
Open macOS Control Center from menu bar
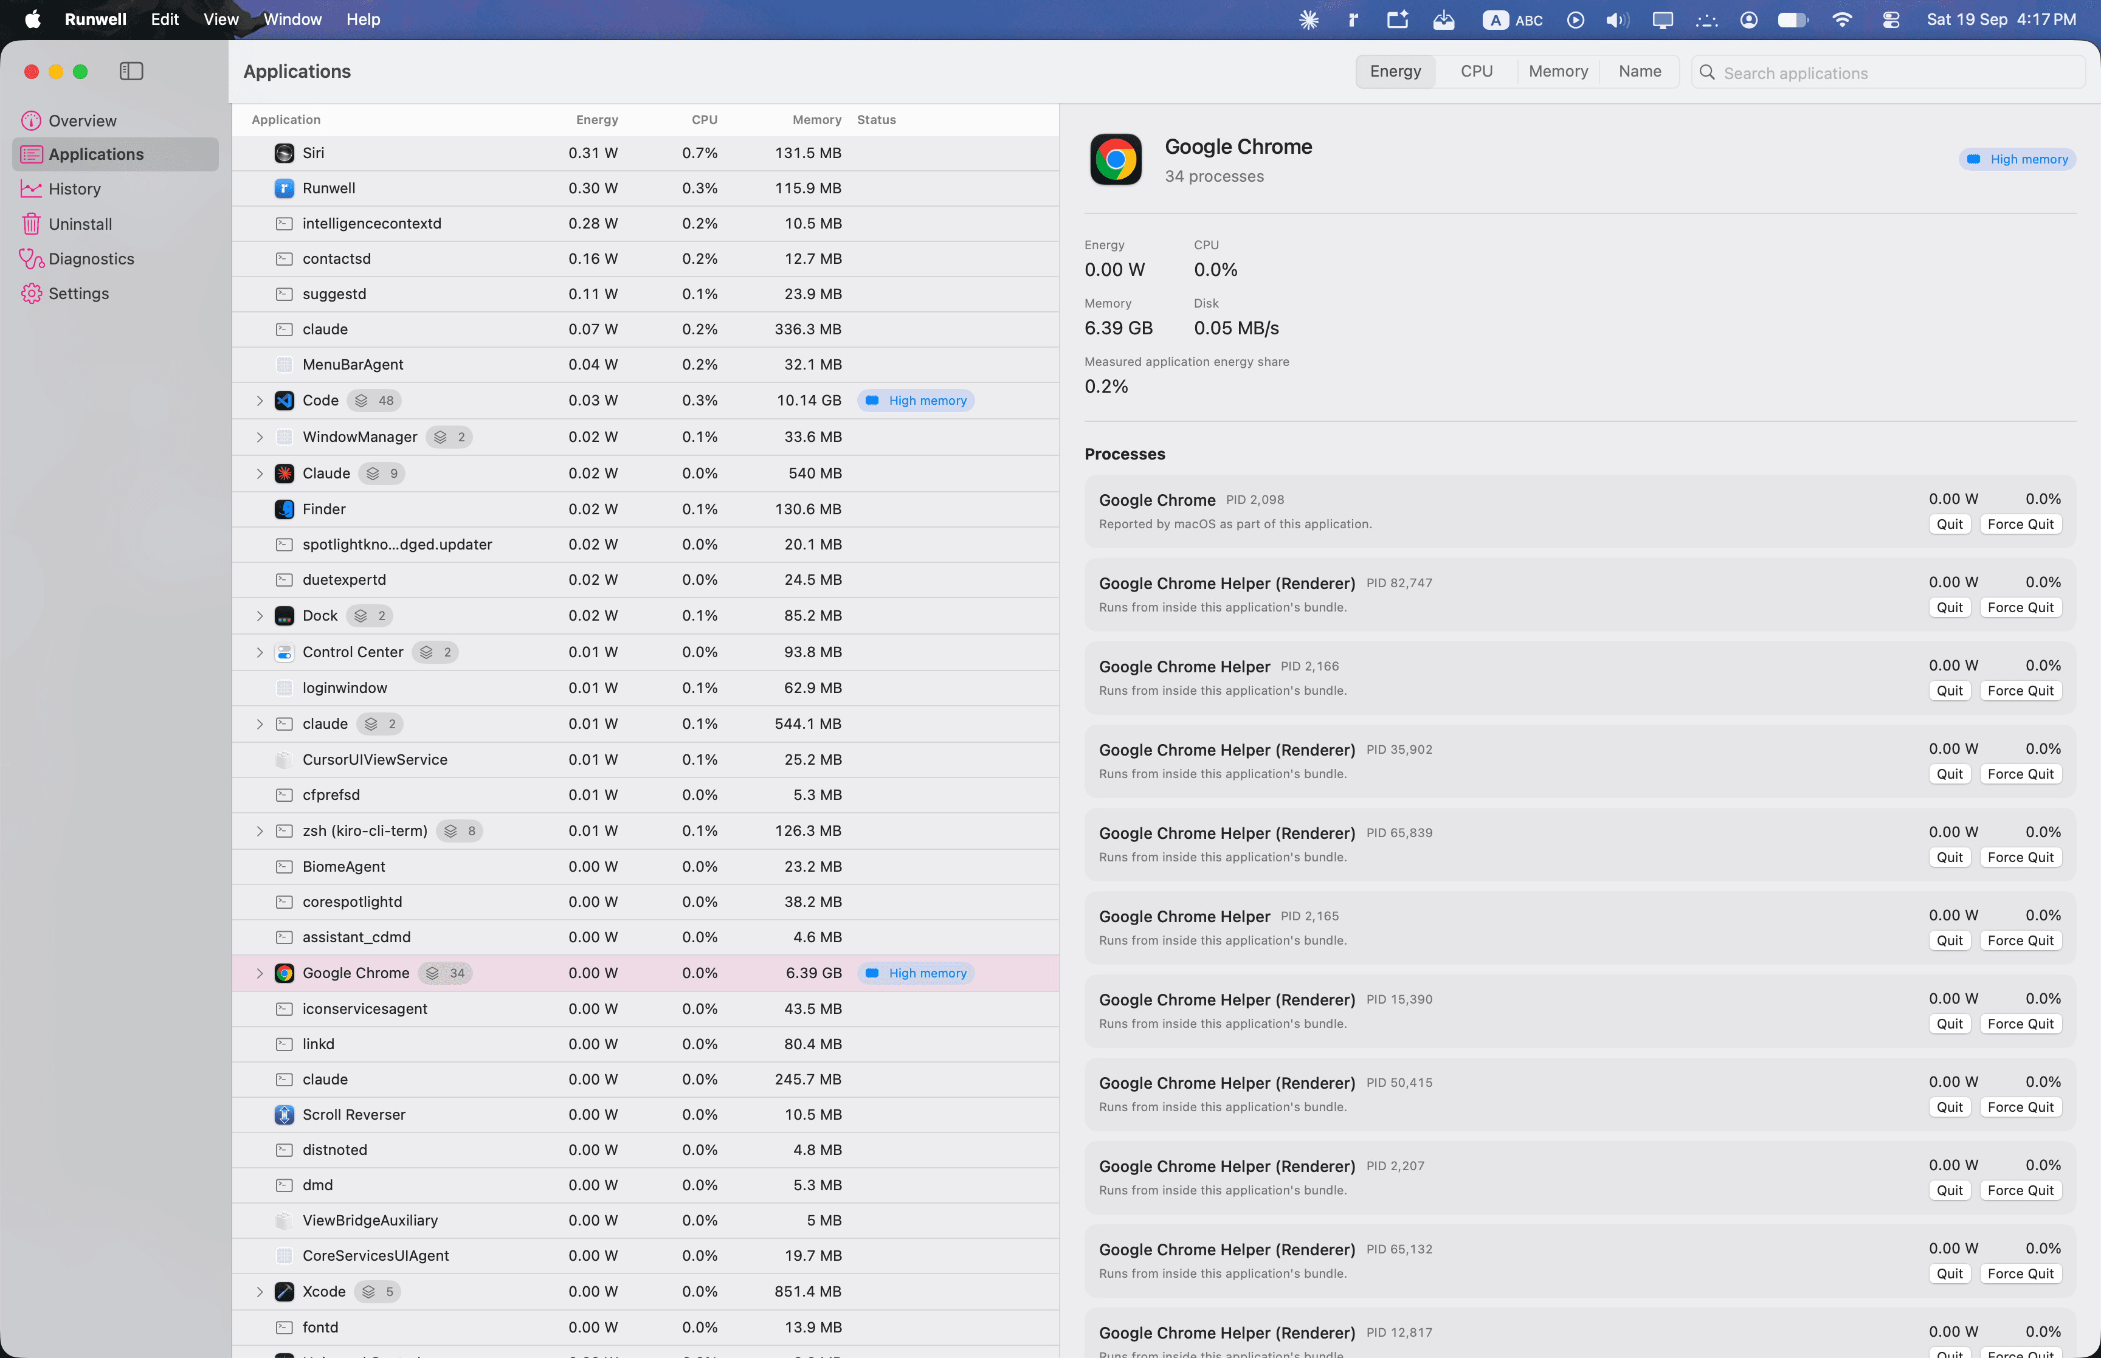point(1890,19)
